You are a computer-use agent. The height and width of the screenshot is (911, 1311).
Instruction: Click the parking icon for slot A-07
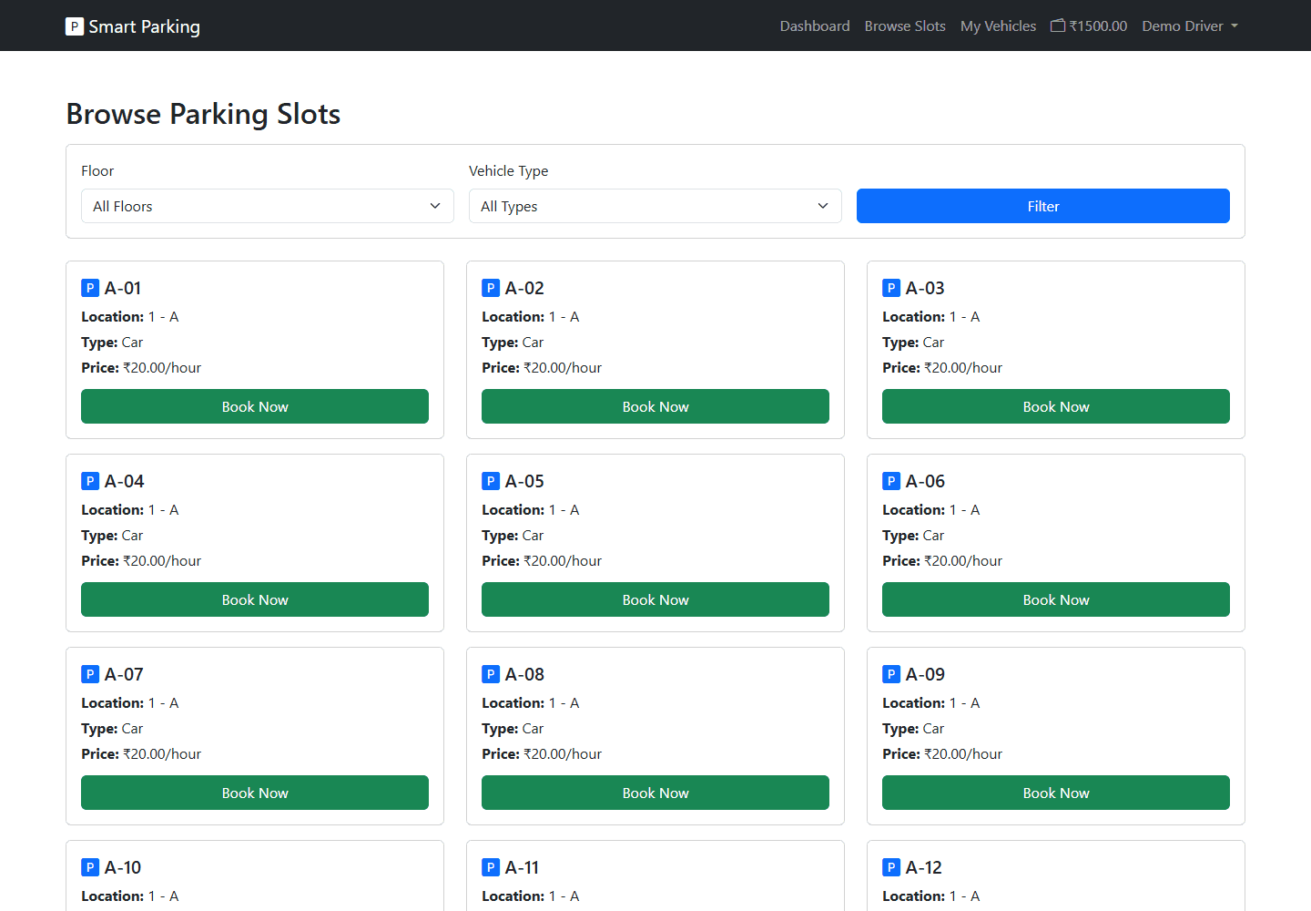pyautogui.click(x=90, y=674)
